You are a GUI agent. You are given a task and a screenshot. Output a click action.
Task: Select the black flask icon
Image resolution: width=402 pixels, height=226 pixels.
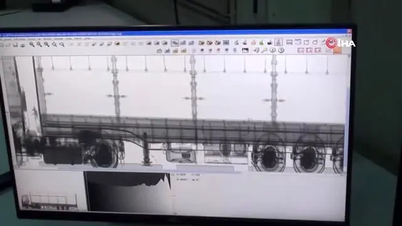269,42
